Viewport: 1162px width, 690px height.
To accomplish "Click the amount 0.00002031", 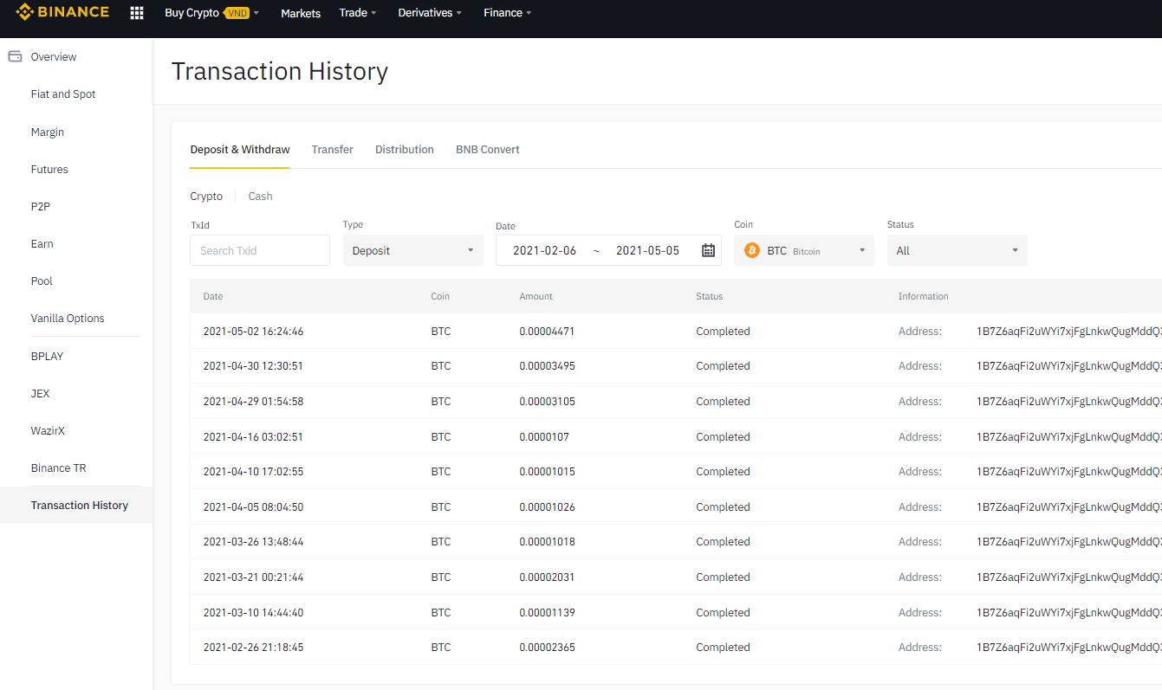I will [548, 577].
